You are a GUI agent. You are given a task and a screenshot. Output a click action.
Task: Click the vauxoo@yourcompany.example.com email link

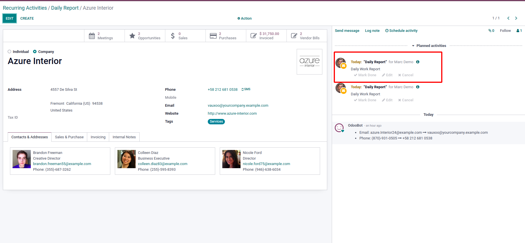[238, 106]
